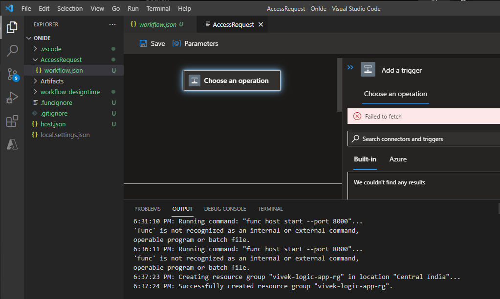Open the Terminal menu
500x299 pixels.
click(x=158, y=9)
